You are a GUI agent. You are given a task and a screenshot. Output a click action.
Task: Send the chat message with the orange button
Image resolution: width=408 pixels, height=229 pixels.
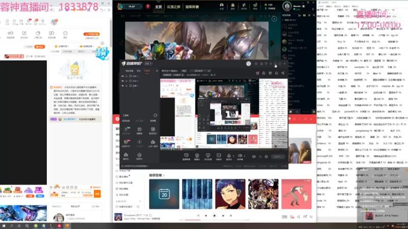coord(97,194)
